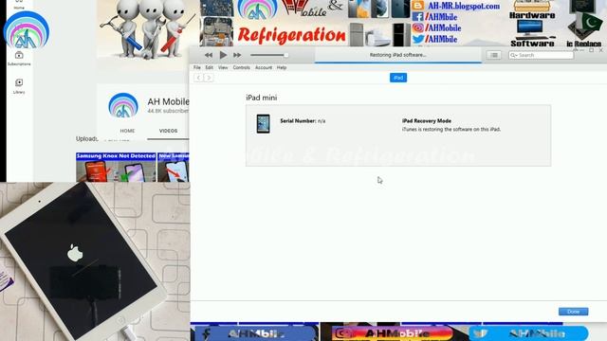
Task: Open Library in YouTube sidebar
Action: pyautogui.click(x=19, y=86)
